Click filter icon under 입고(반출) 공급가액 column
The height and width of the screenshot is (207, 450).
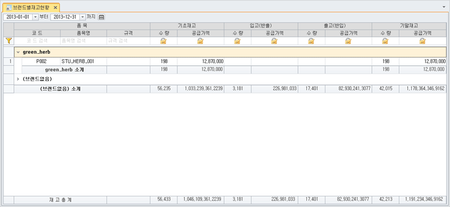pos(274,41)
